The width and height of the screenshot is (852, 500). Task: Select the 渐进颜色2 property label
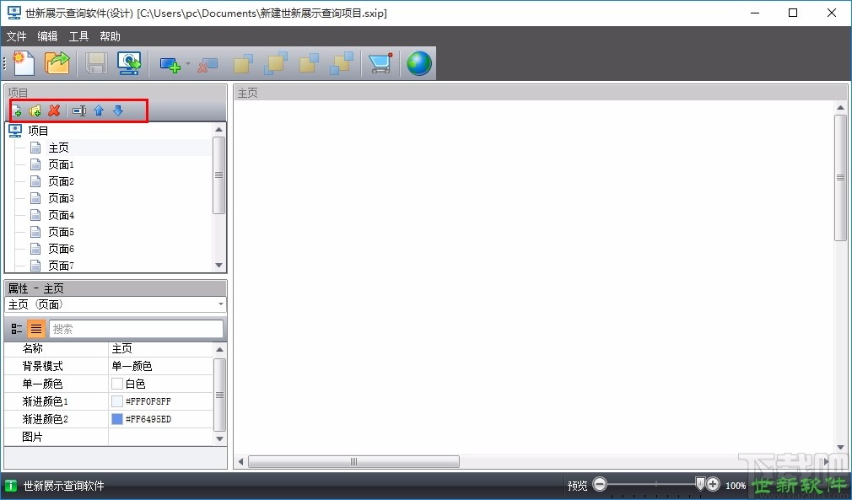pos(45,419)
